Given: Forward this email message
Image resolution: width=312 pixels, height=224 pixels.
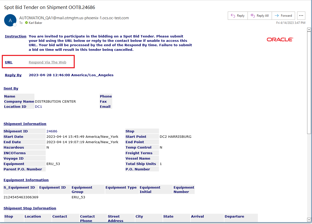Looking at the screenshot, I should [283, 16].
